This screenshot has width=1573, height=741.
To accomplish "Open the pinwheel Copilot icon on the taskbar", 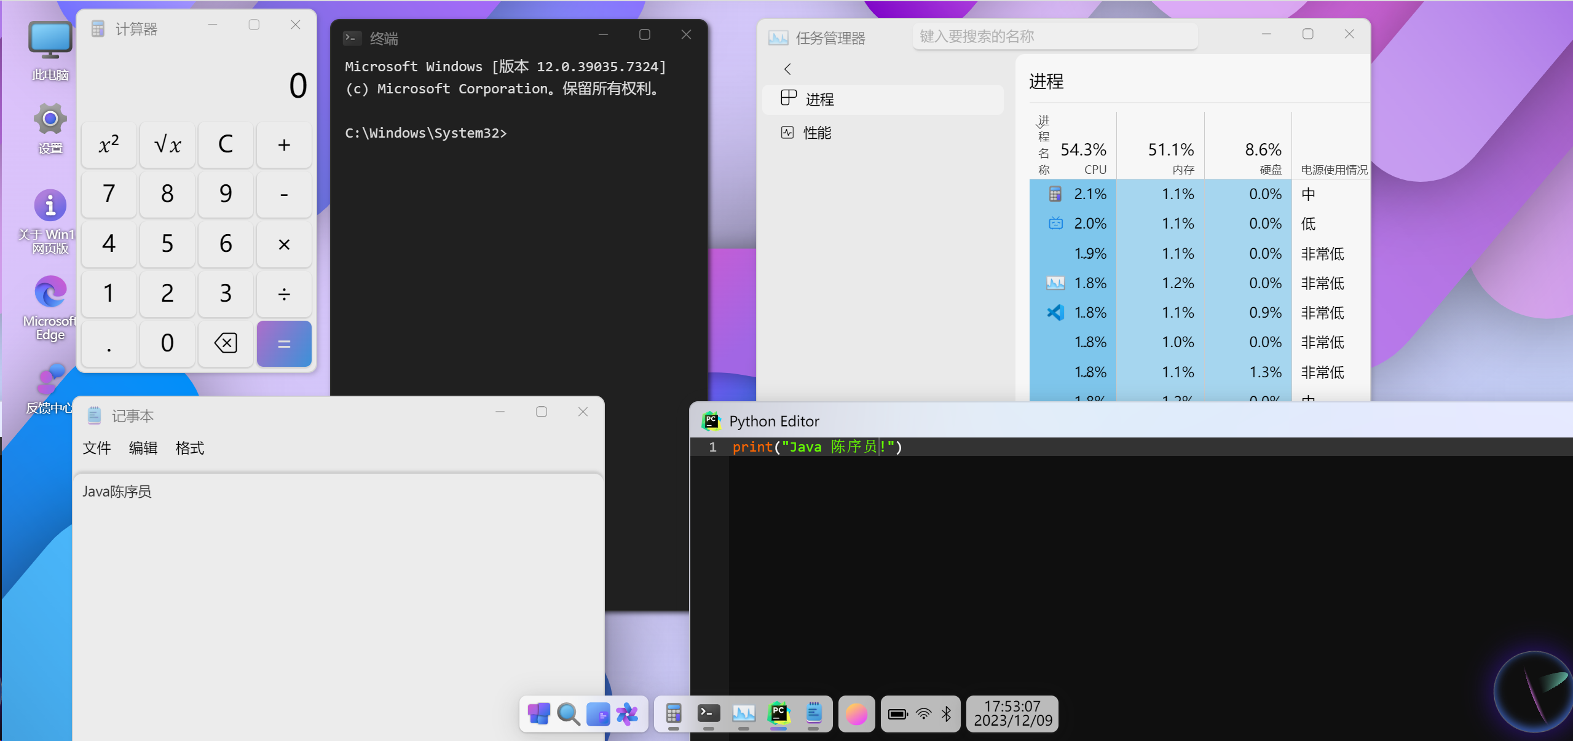I will 627,714.
